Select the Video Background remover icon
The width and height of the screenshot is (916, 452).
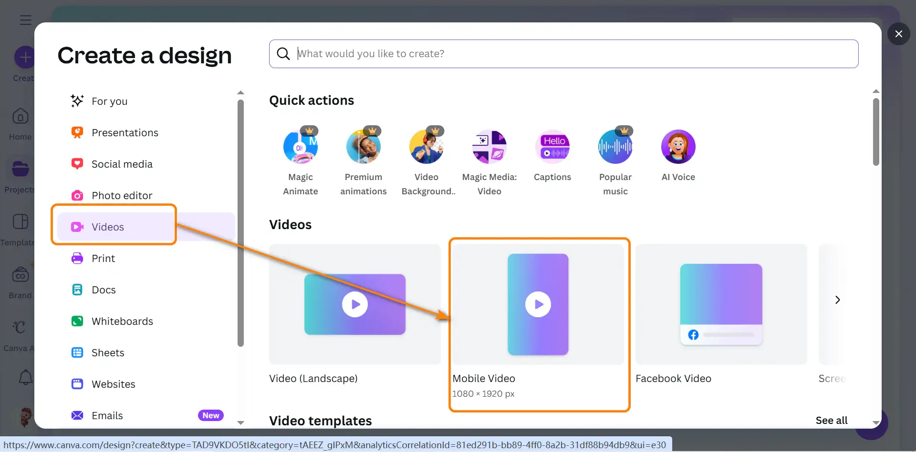click(426, 147)
